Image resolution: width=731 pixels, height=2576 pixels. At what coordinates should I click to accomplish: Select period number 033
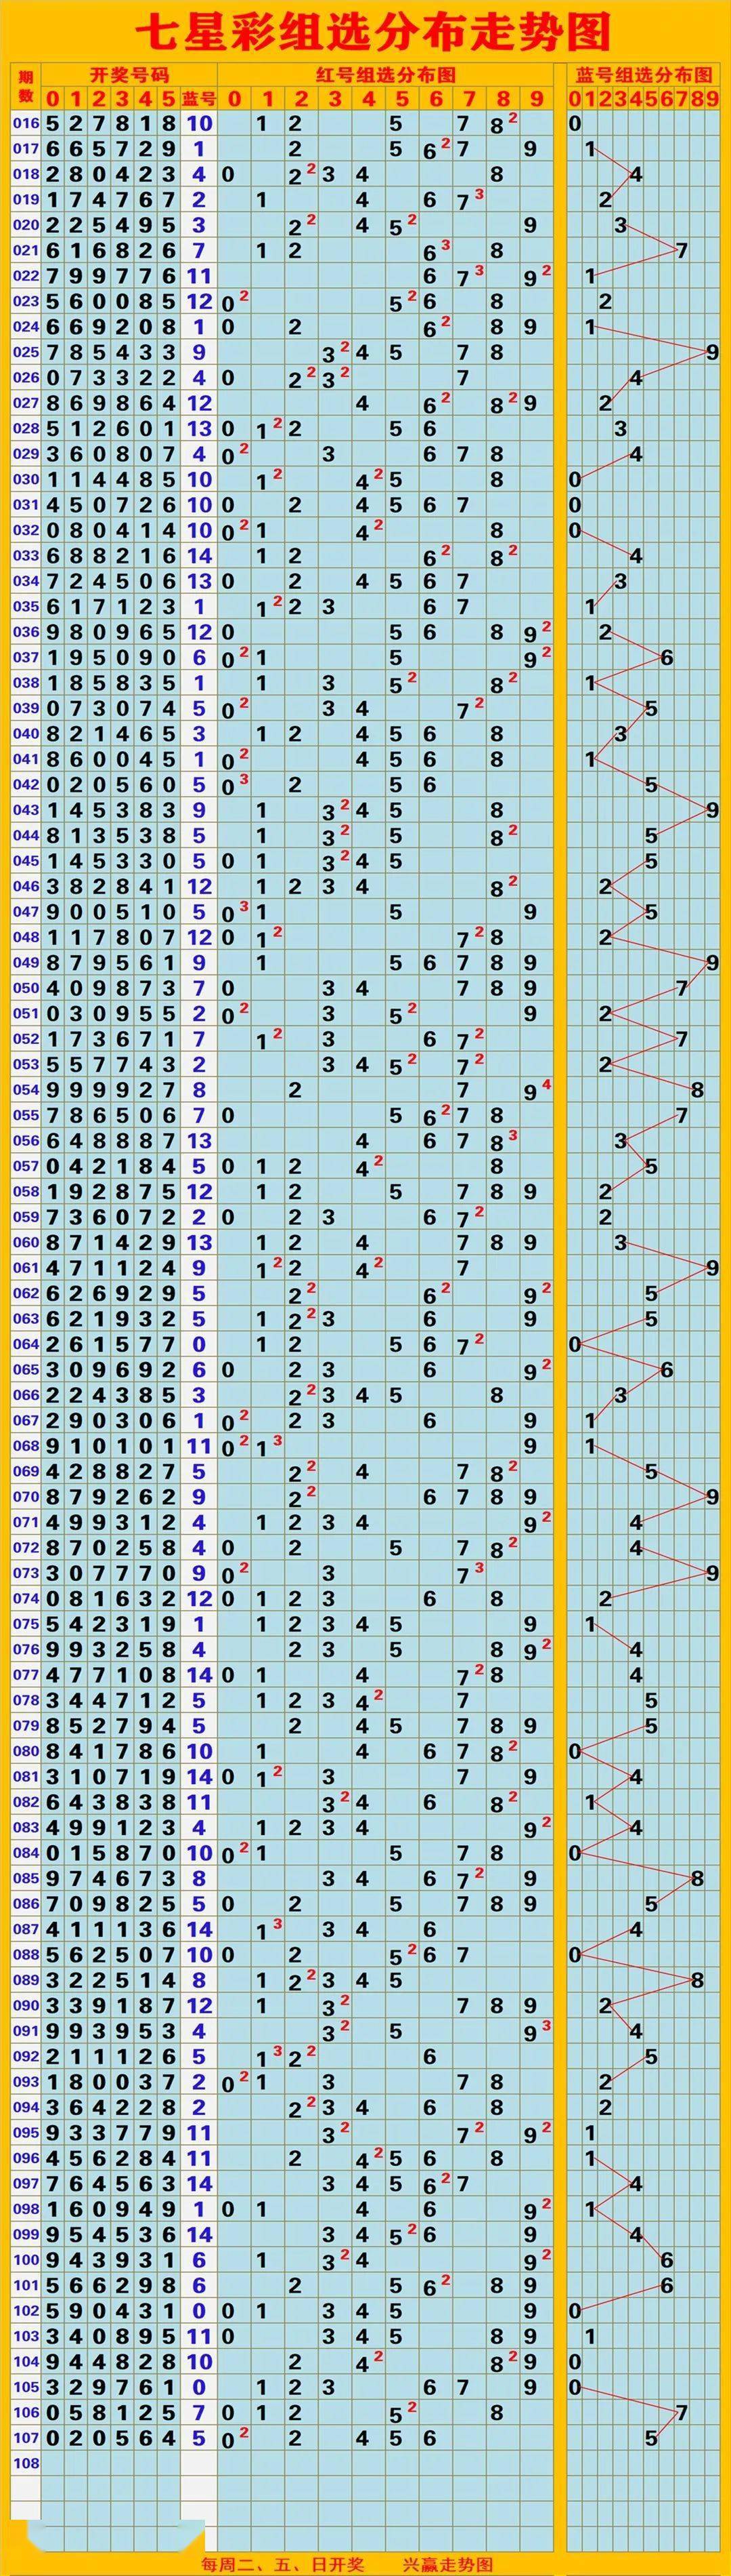coord(26,556)
